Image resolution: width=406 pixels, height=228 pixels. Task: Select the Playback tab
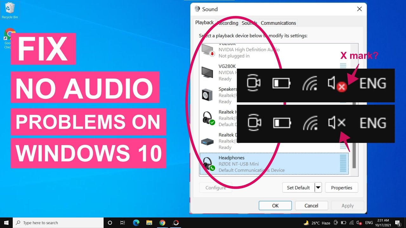tap(204, 22)
